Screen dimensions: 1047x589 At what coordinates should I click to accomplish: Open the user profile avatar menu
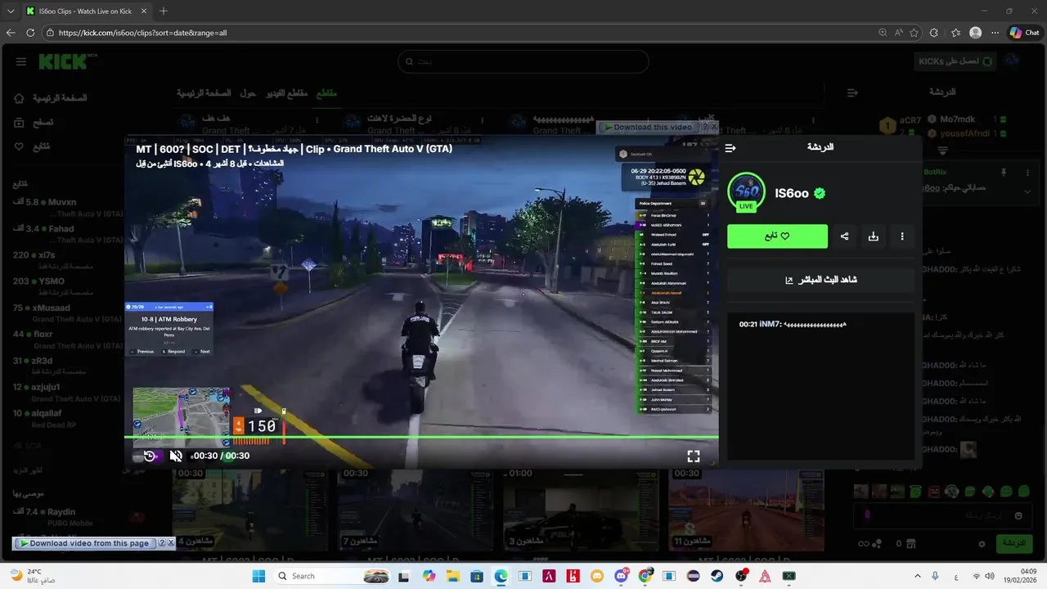click(1012, 61)
